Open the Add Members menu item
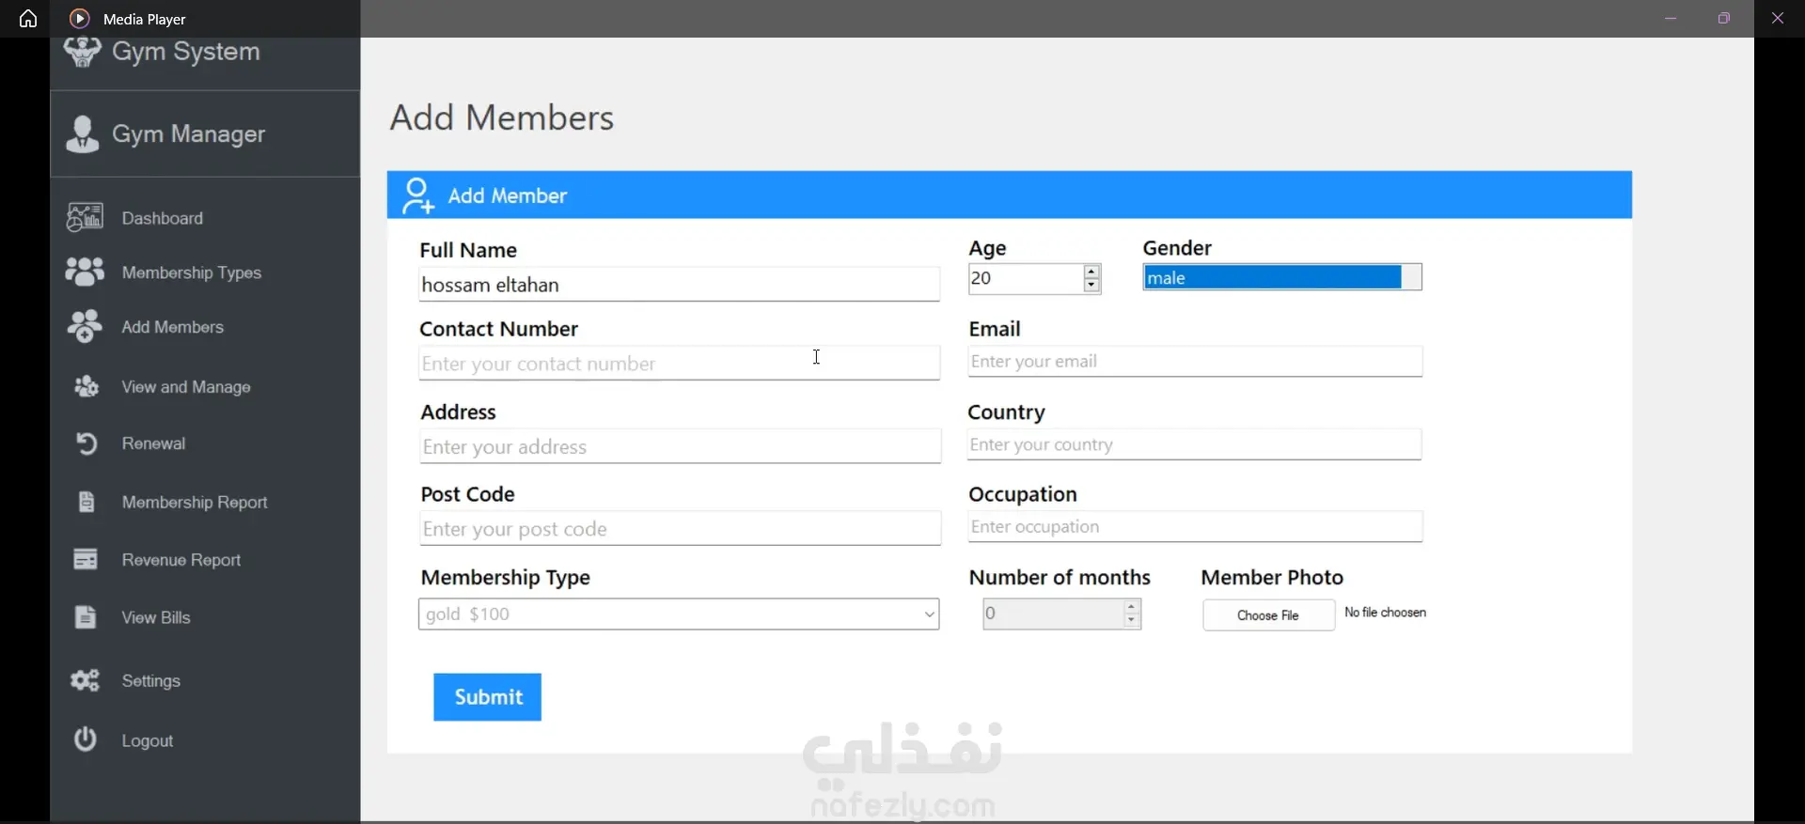The height and width of the screenshot is (824, 1805). 172,327
